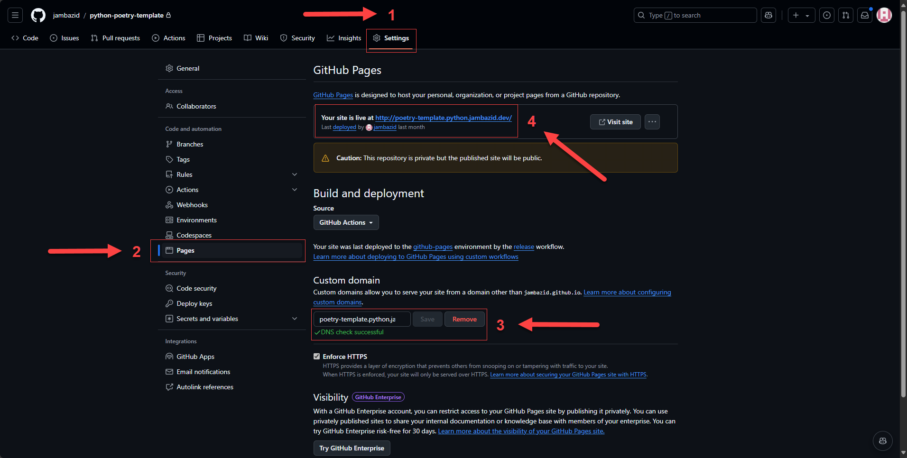Click the jambazid owner breadcrumb link
The width and height of the screenshot is (907, 458).
pos(66,15)
